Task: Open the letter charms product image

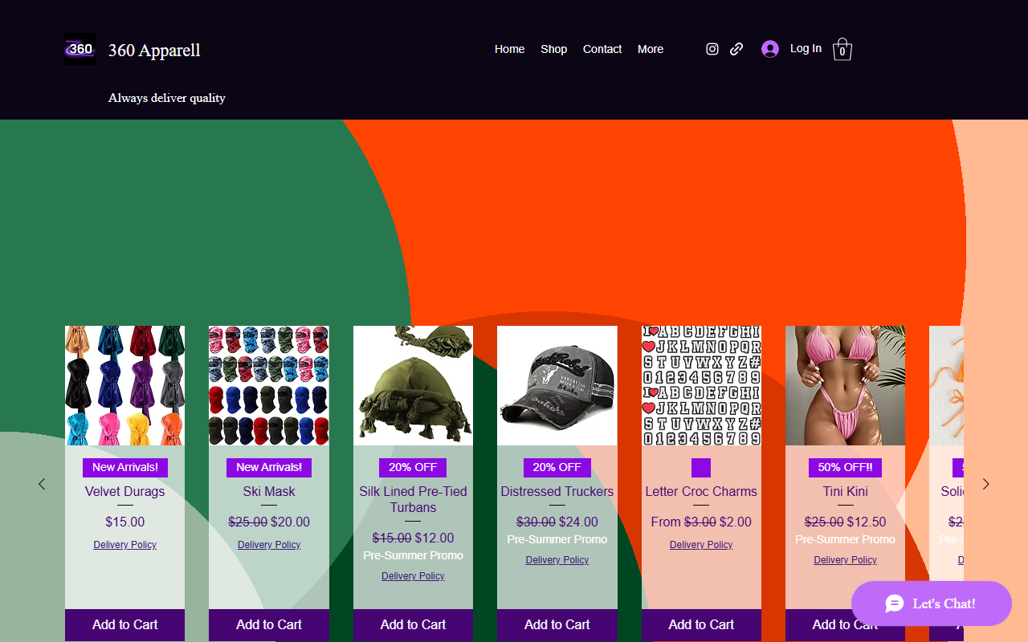Action: pos(701,385)
